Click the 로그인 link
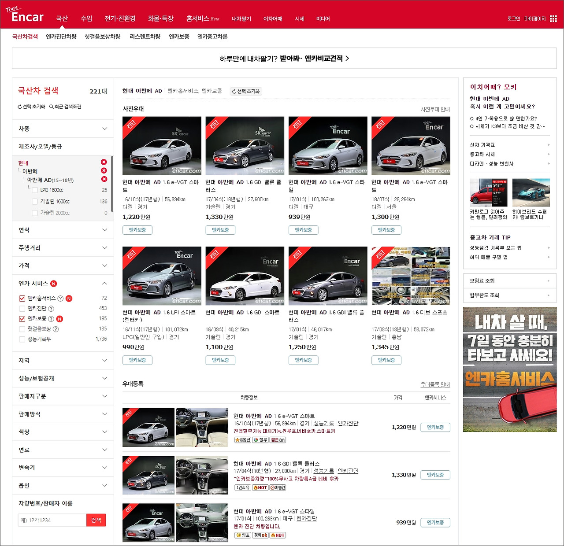The width and height of the screenshot is (564, 546). coord(514,19)
